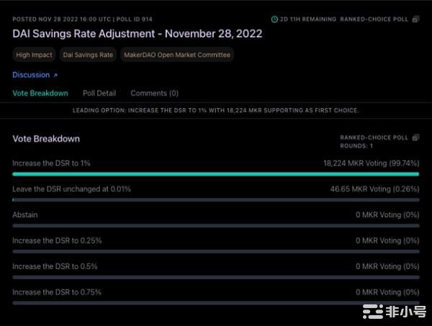
Task: Click the Increase the DSR to 0.75% option
Action: (57, 292)
